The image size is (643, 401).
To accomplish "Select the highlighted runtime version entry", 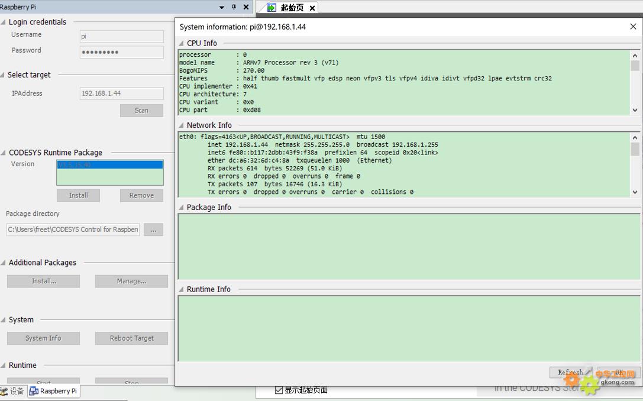I will click(110, 165).
